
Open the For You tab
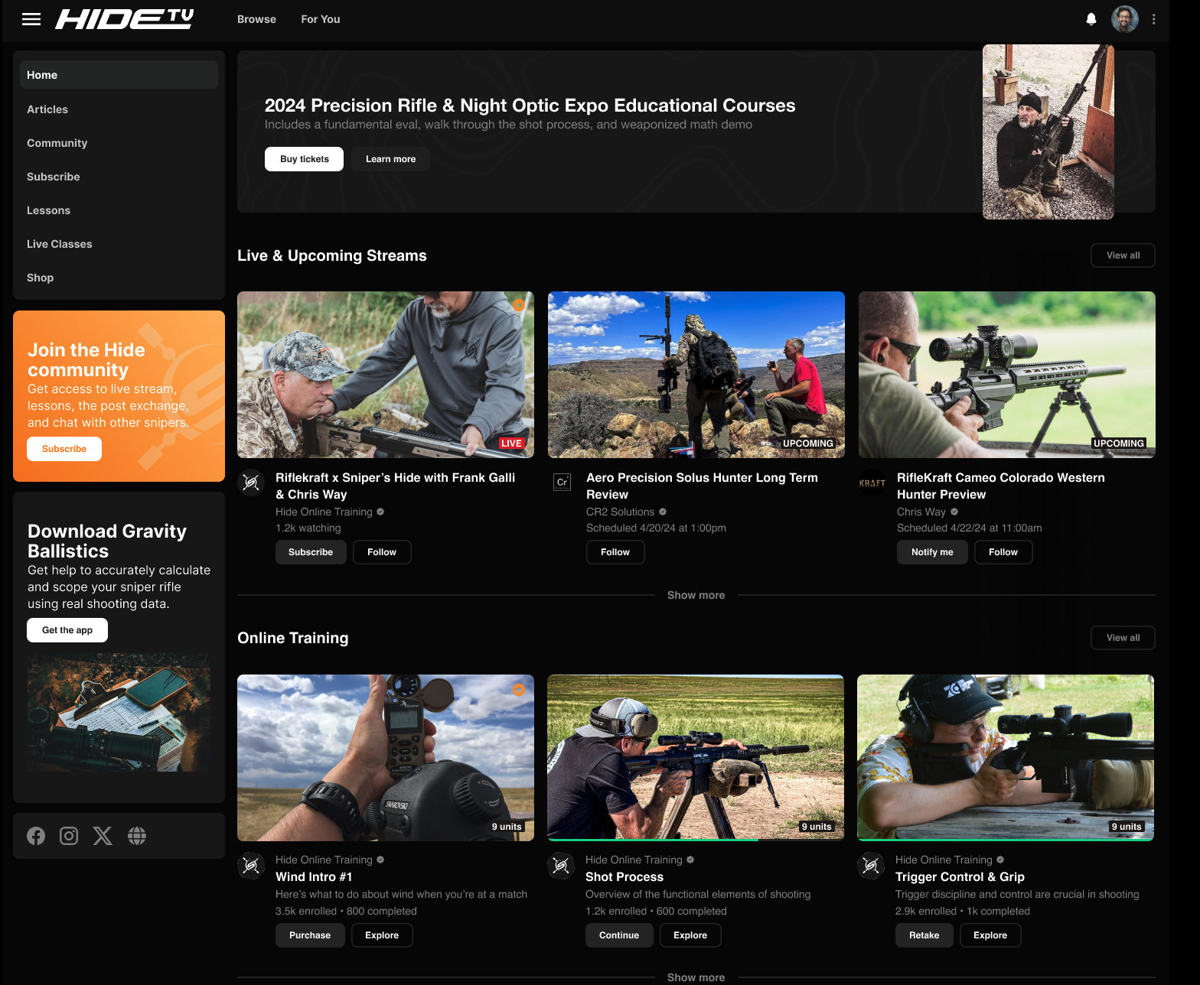321,19
